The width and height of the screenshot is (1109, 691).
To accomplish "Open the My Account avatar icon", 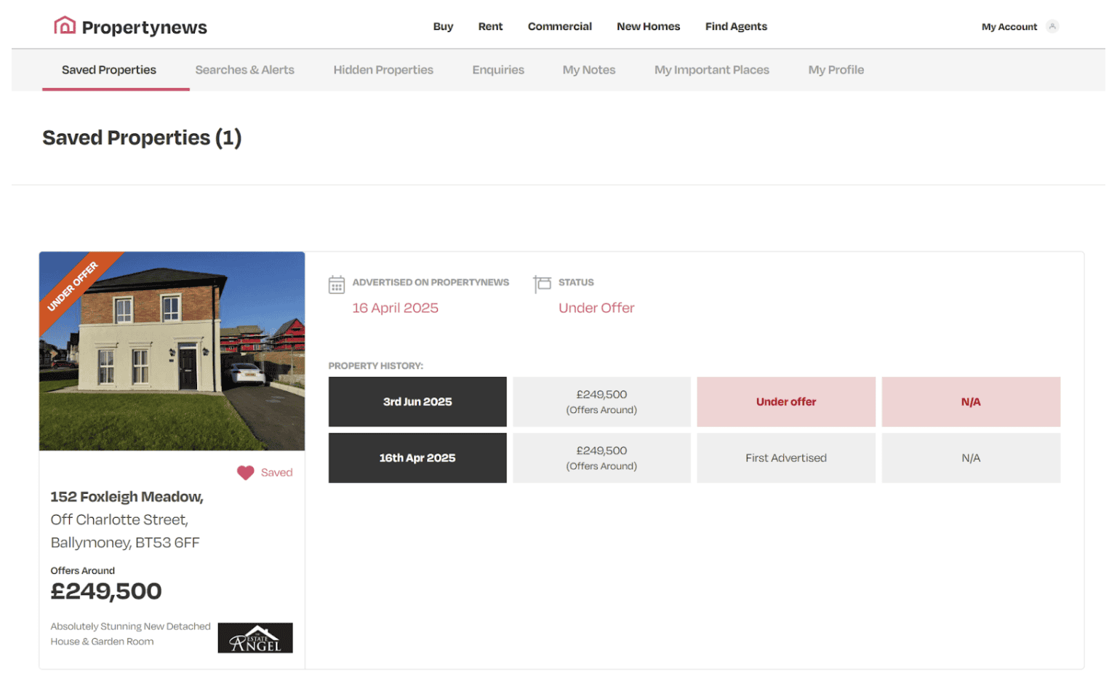I will [x=1052, y=26].
